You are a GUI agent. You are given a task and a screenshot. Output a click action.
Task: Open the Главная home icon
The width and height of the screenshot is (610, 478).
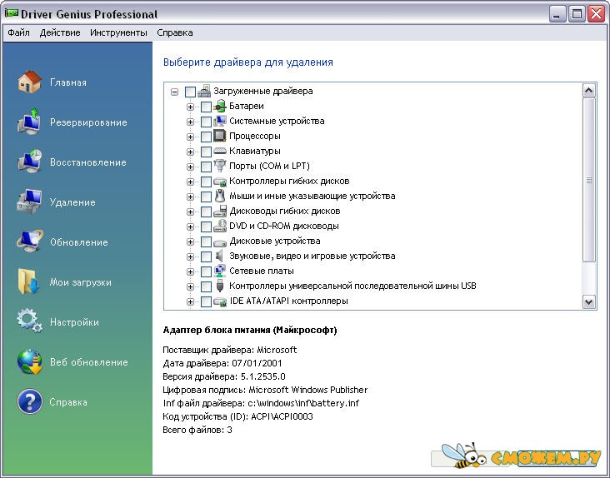coord(29,82)
